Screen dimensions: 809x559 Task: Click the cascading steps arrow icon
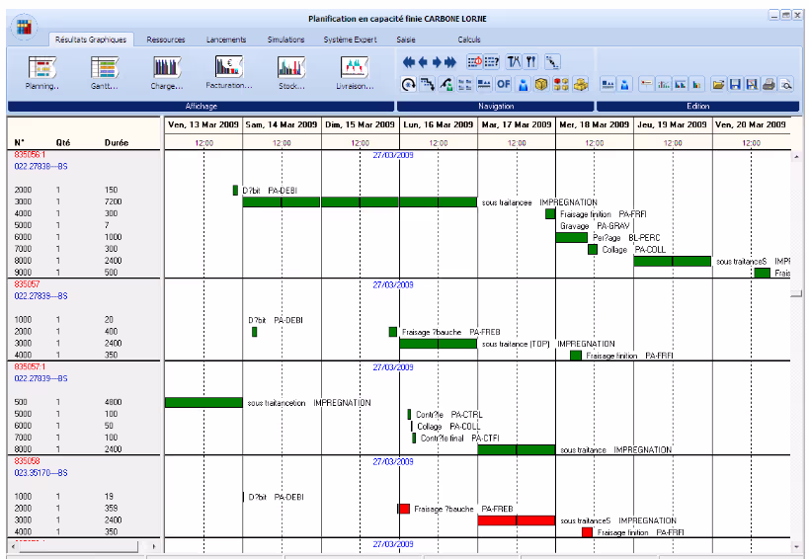pos(427,84)
